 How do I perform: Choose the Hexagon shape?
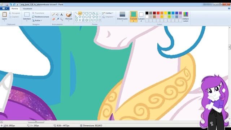pyautogui.click(x=87, y=17)
